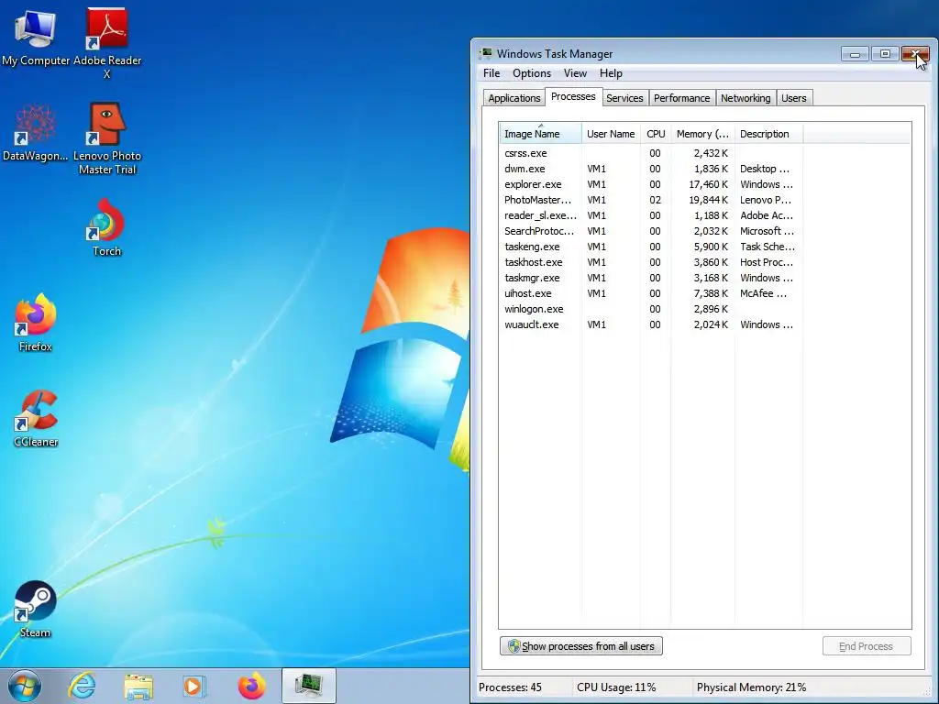939x704 pixels.
Task: Click the 02 CPU value for PhotoMaster
Action: (655, 200)
